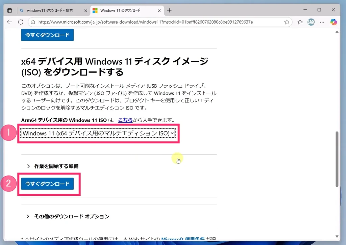This screenshot has width=346, height=245.
Task: Open a new tab with plus button
Action: click(169, 10)
